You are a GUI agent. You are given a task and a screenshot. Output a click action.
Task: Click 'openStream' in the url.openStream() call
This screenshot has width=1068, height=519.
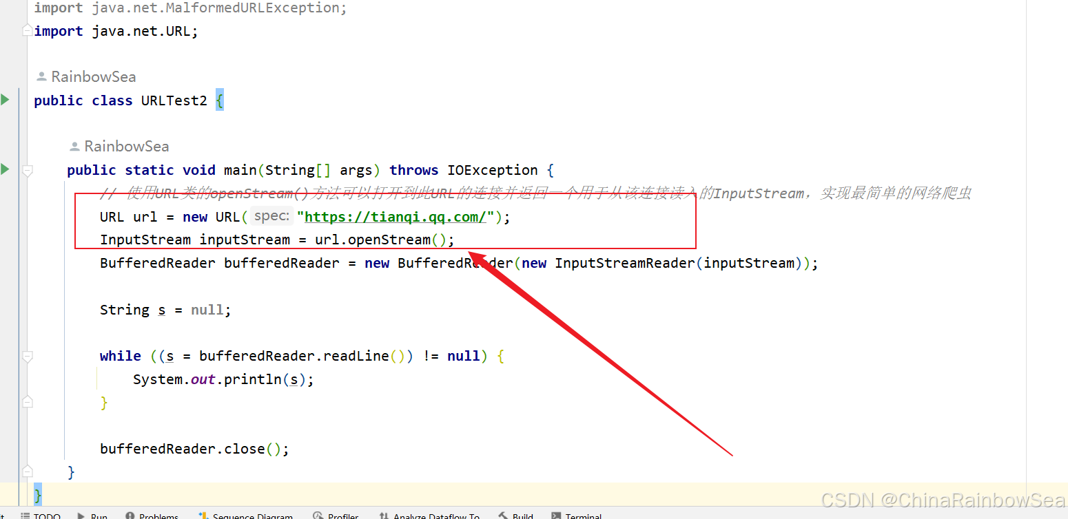389,240
